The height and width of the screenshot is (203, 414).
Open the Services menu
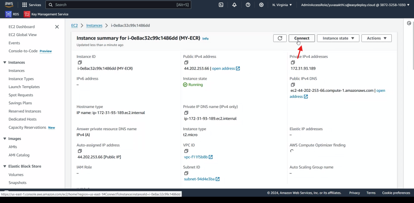pyautogui.click(x=32, y=5)
